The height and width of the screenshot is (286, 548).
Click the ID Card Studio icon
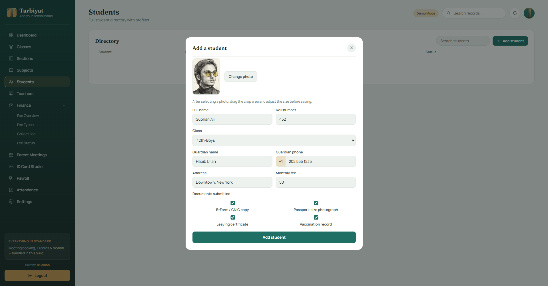[11, 167]
